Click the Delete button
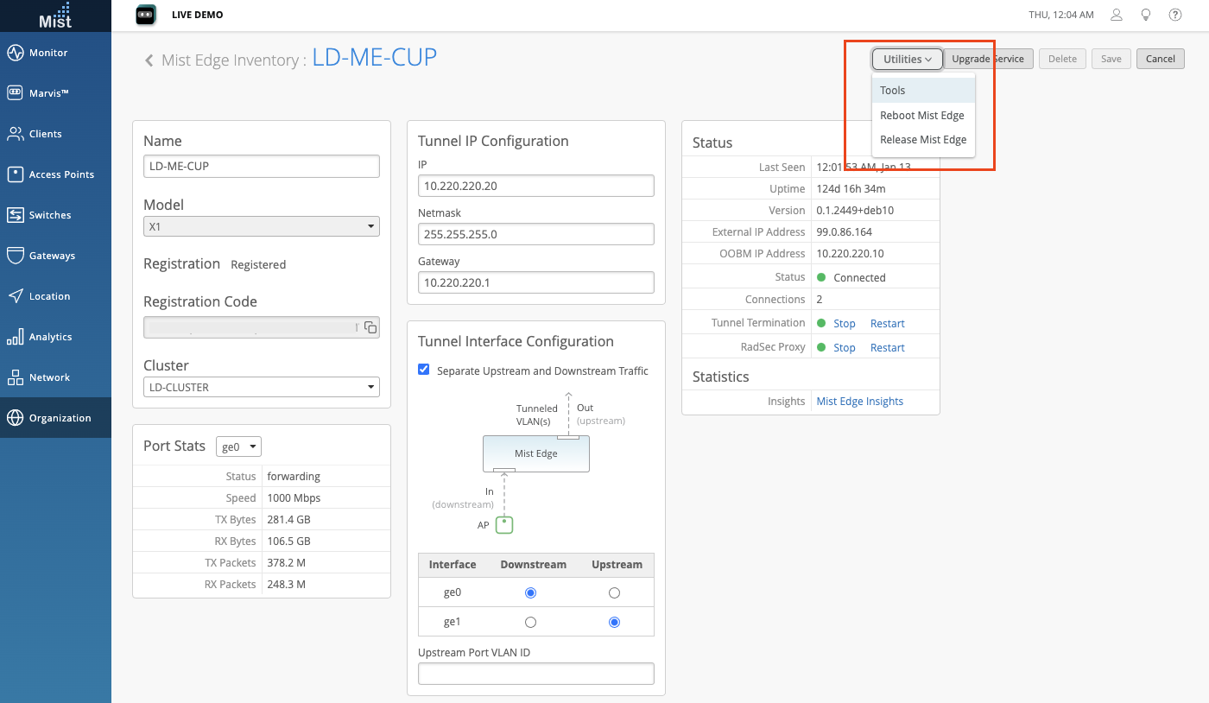The width and height of the screenshot is (1209, 703). [x=1062, y=59]
